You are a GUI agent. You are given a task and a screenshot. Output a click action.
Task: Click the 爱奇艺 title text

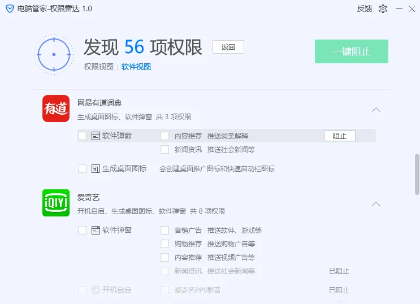[88, 197]
